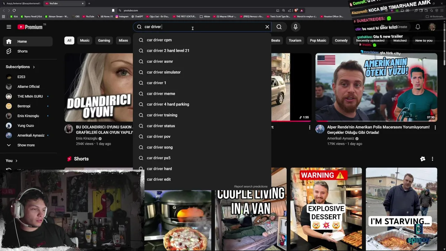Open E2E3 channel subscription
The height and width of the screenshot is (251, 446).
(x=28, y=77)
